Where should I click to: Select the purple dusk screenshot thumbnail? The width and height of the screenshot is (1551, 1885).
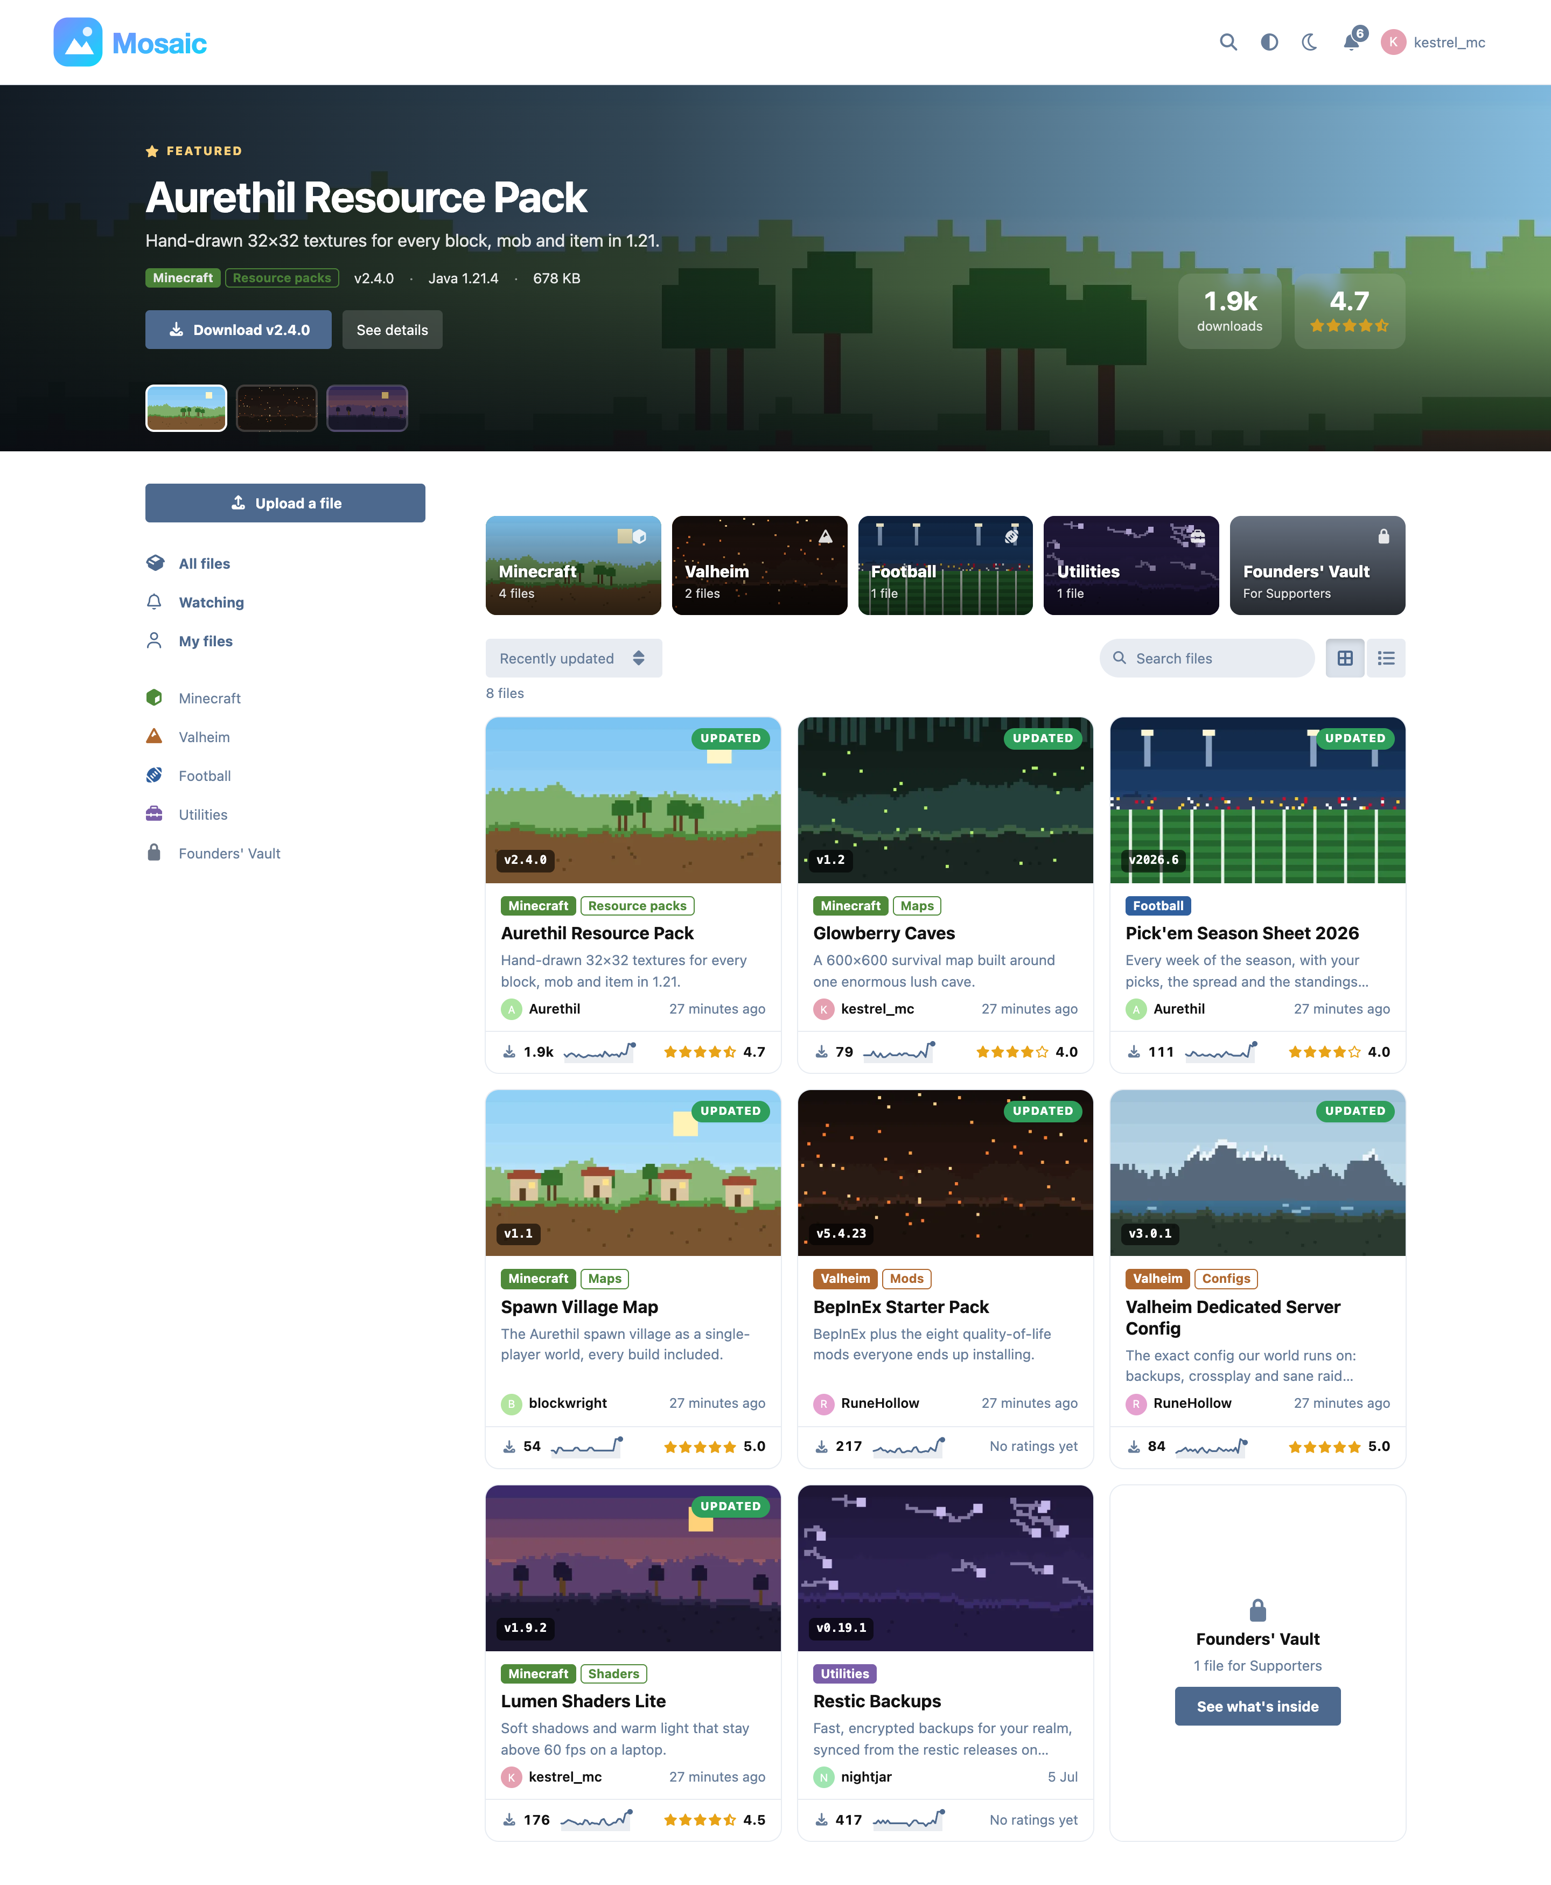coord(367,408)
